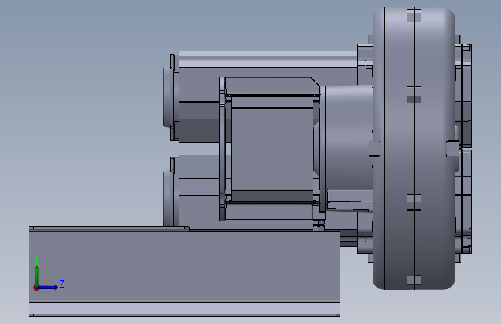Click the blue Z axis of the orientation triad

pyautogui.click(x=48, y=287)
